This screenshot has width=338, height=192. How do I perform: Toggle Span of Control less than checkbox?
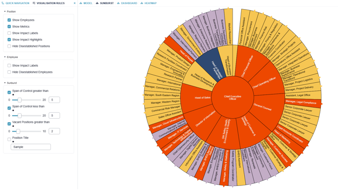(x=9, y=108)
